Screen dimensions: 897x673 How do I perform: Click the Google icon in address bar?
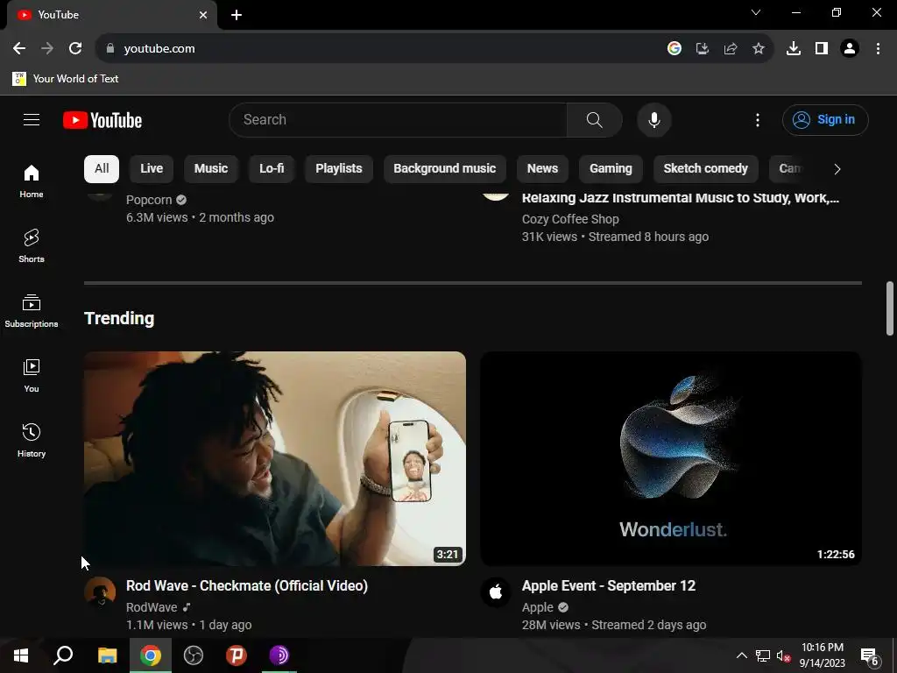pos(674,49)
